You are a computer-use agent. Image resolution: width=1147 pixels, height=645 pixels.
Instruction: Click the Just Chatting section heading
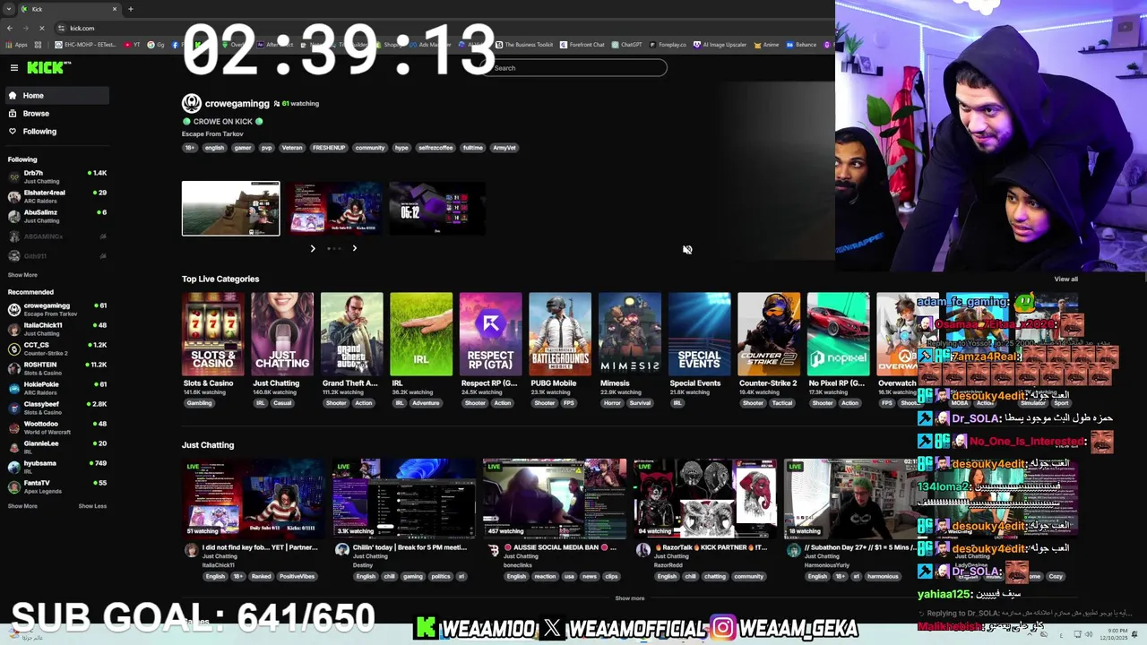(208, 445)
